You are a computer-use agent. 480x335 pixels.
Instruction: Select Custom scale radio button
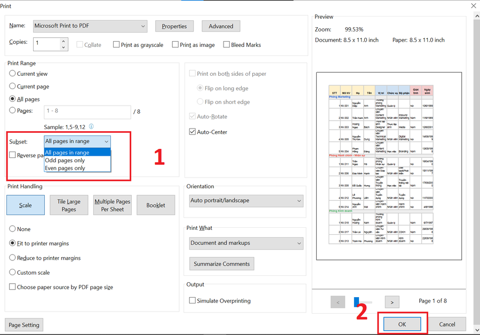[x=12, y=272]
